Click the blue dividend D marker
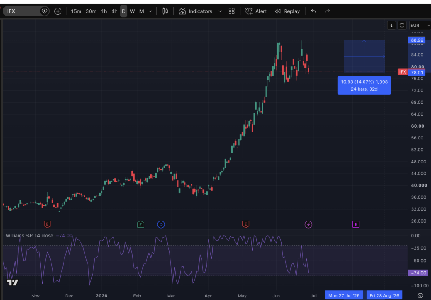 click(x=161, y=224)
